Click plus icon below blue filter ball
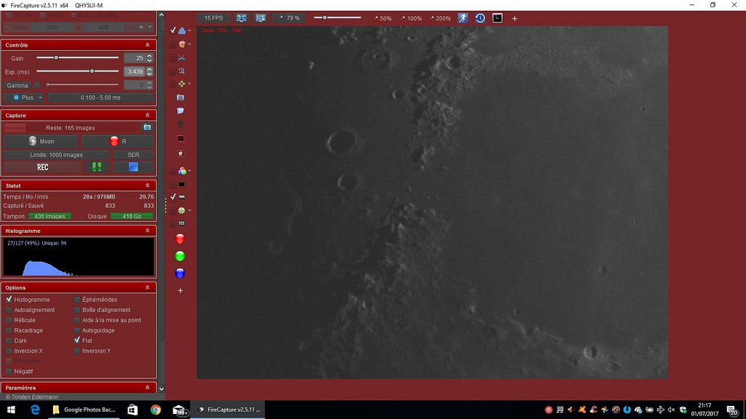 point(181,291)
